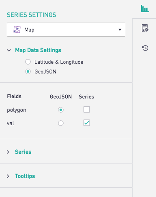Open the document settings gear icon
The image size is (156, 197).
[x=145, y=28]
